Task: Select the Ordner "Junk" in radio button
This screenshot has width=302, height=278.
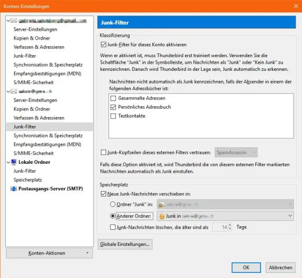Action: (112, 204)
